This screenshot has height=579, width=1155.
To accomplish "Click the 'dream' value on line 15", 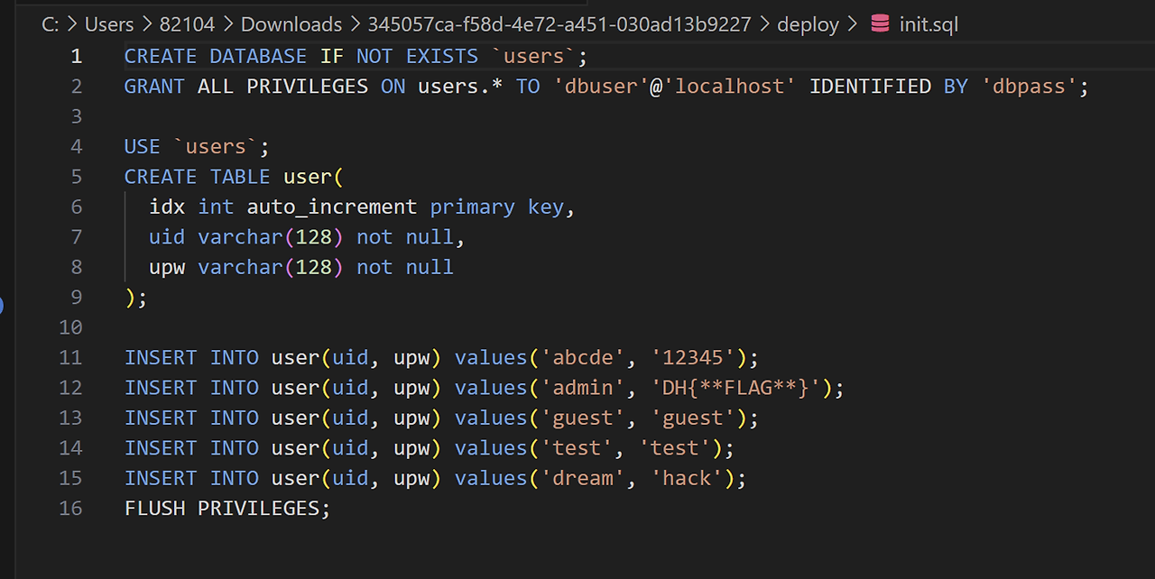I will (x=588, y=478).
